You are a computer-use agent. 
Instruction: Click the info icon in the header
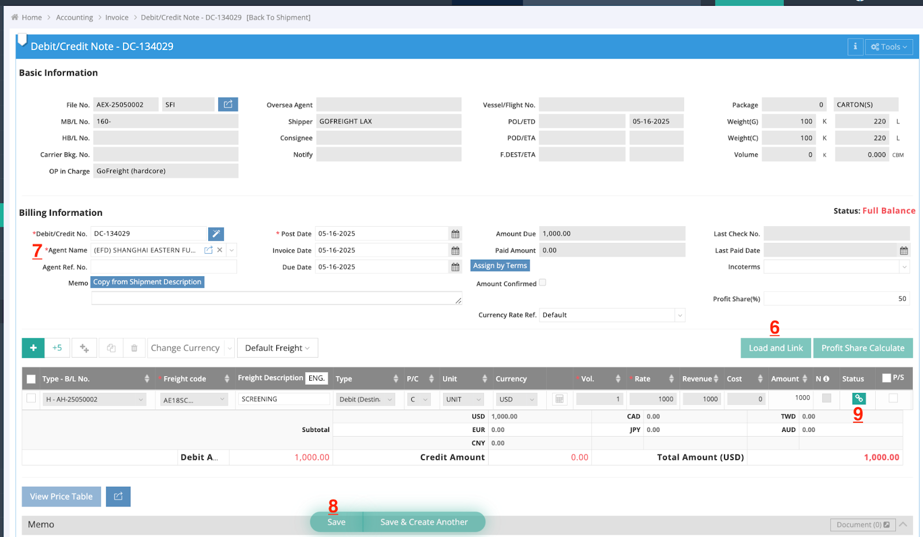tap(855, 47)
